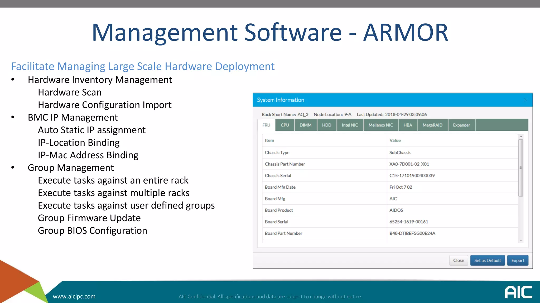Open the Intel NIC tab
This screenshot has width=540, height=303.
[350, 125]
